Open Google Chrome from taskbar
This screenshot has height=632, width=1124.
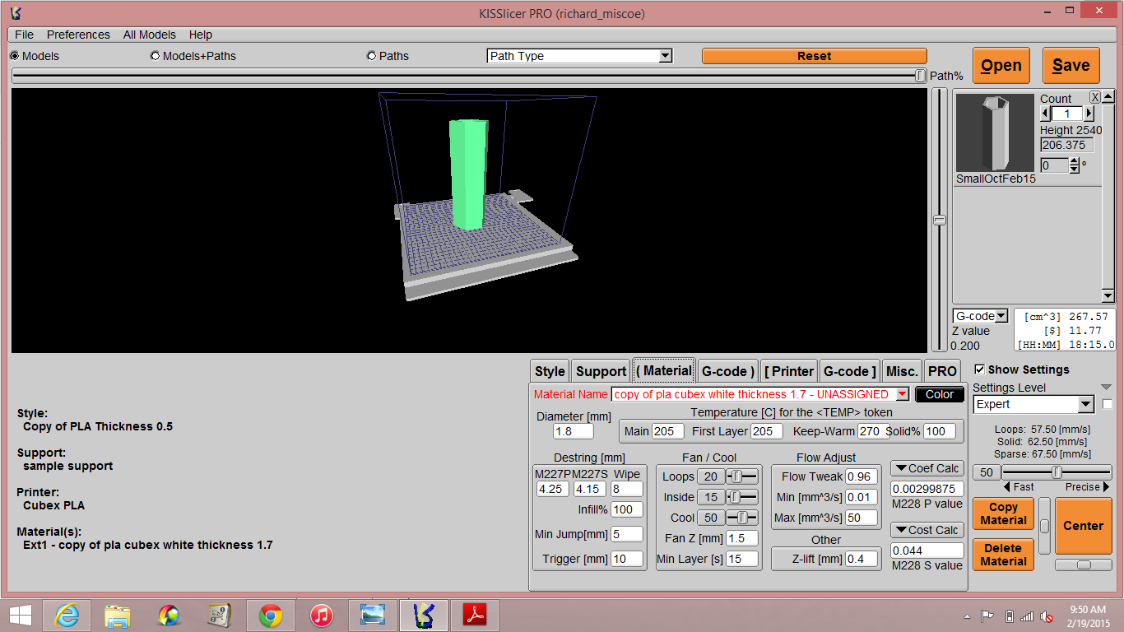[270, 616]
